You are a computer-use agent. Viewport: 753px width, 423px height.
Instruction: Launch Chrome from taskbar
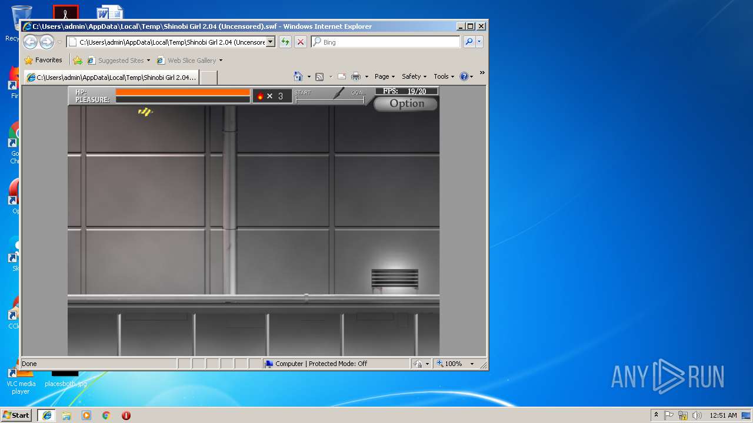click(106, 415)
